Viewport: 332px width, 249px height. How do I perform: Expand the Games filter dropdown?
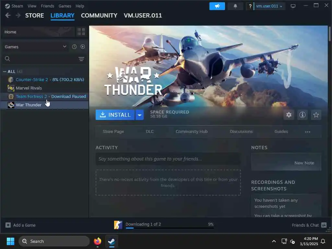coord(36,47)
